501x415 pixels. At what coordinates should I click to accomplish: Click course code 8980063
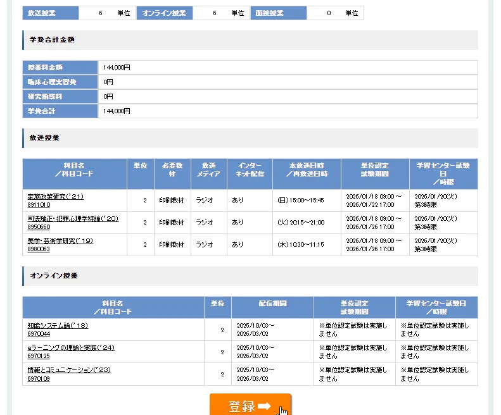click(39, 249)
